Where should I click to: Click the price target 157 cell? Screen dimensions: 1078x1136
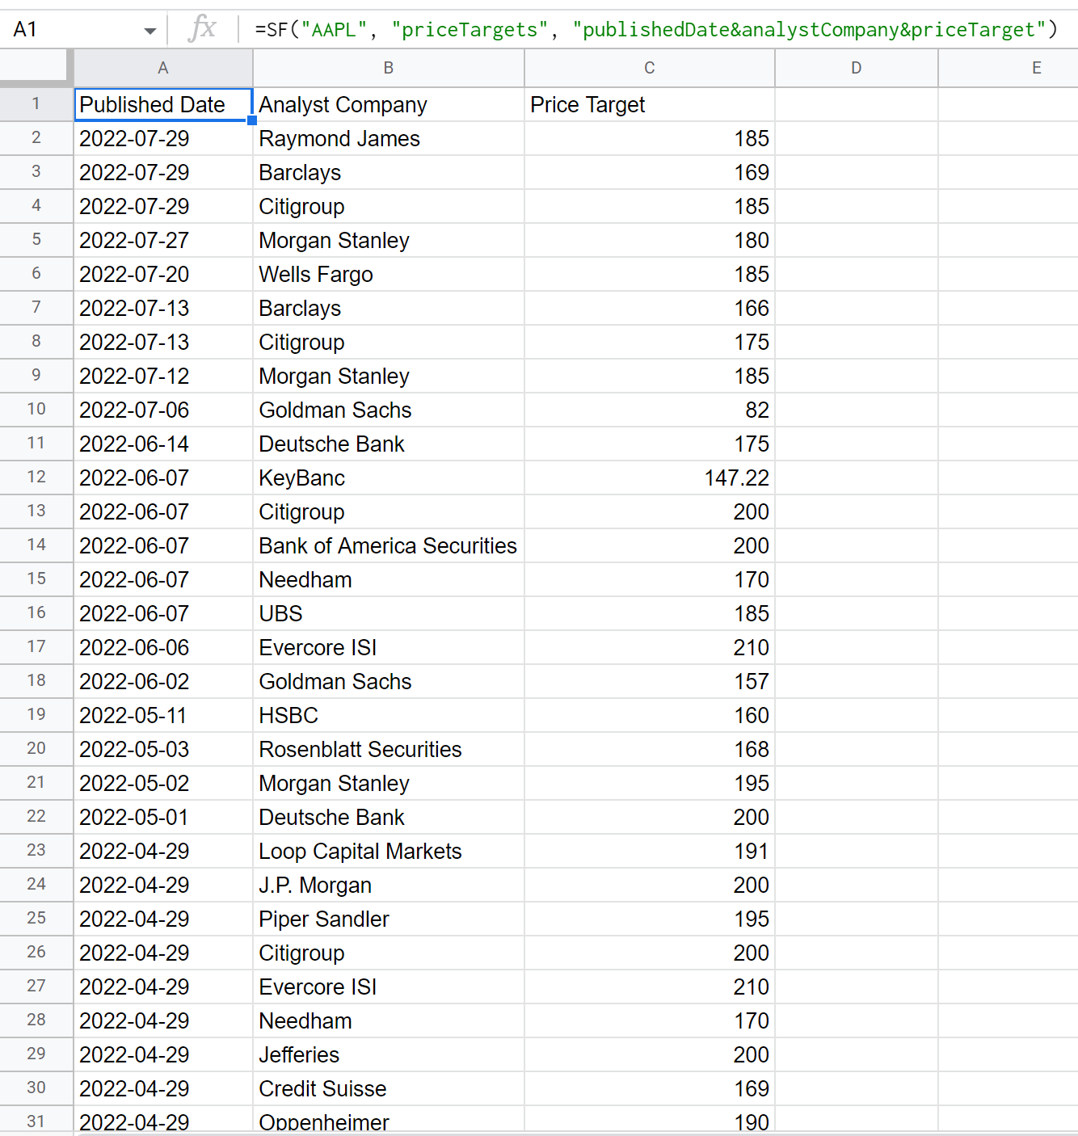[x=650, y=681]
